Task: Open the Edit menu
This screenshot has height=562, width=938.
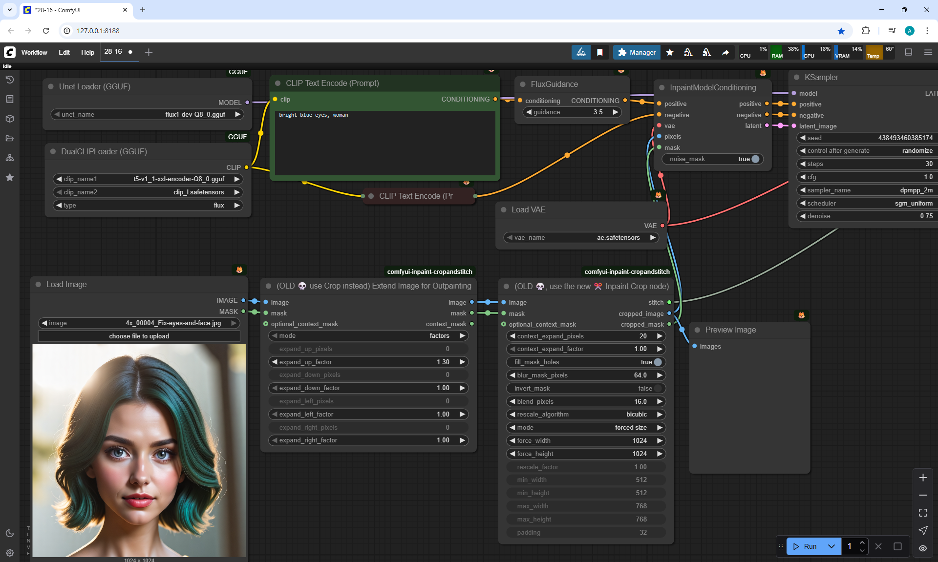Action: click(64, 52)
